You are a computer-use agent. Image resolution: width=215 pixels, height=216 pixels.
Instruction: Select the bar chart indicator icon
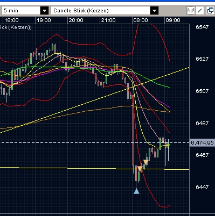click(x=191, y=11)
